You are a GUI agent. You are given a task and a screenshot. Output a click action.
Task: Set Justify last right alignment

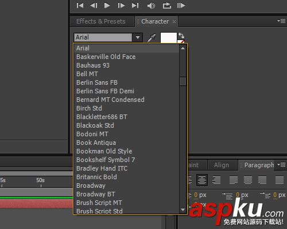pos(262,180)
